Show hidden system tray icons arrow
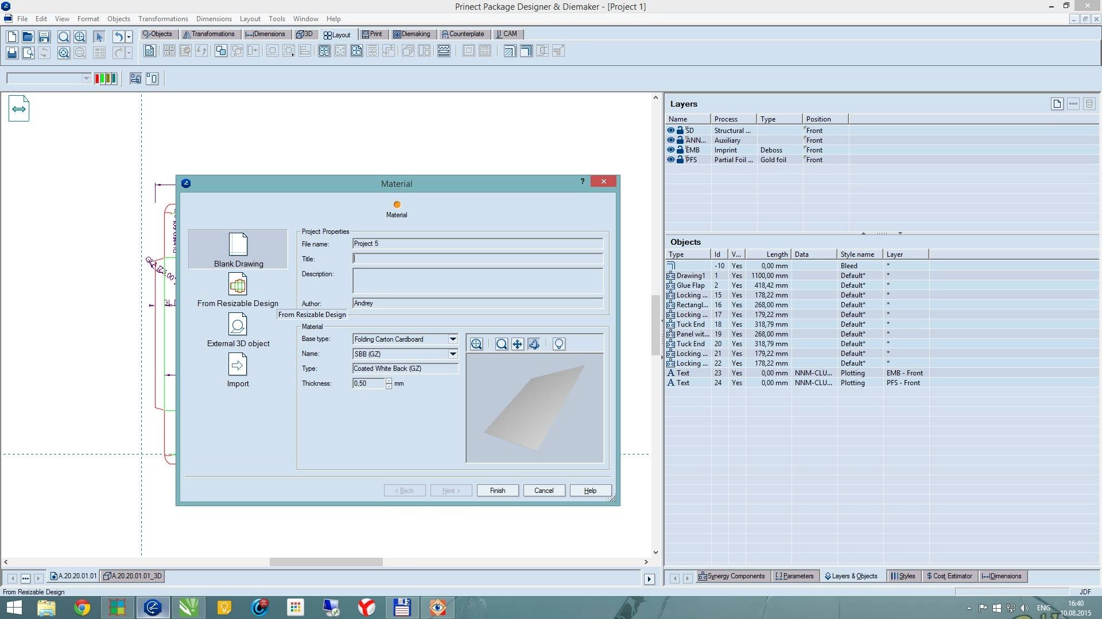The image size is (1102, 619). [969, 608]
